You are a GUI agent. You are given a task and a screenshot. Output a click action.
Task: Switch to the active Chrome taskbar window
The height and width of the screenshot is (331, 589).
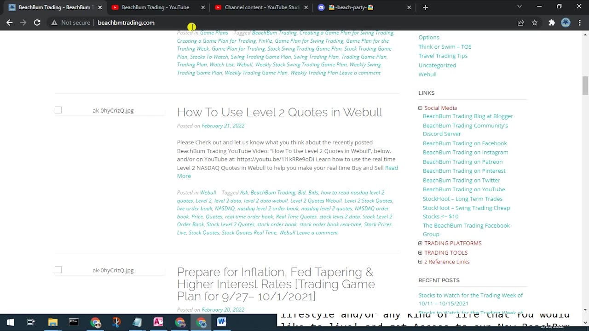[x=201, y=322]
